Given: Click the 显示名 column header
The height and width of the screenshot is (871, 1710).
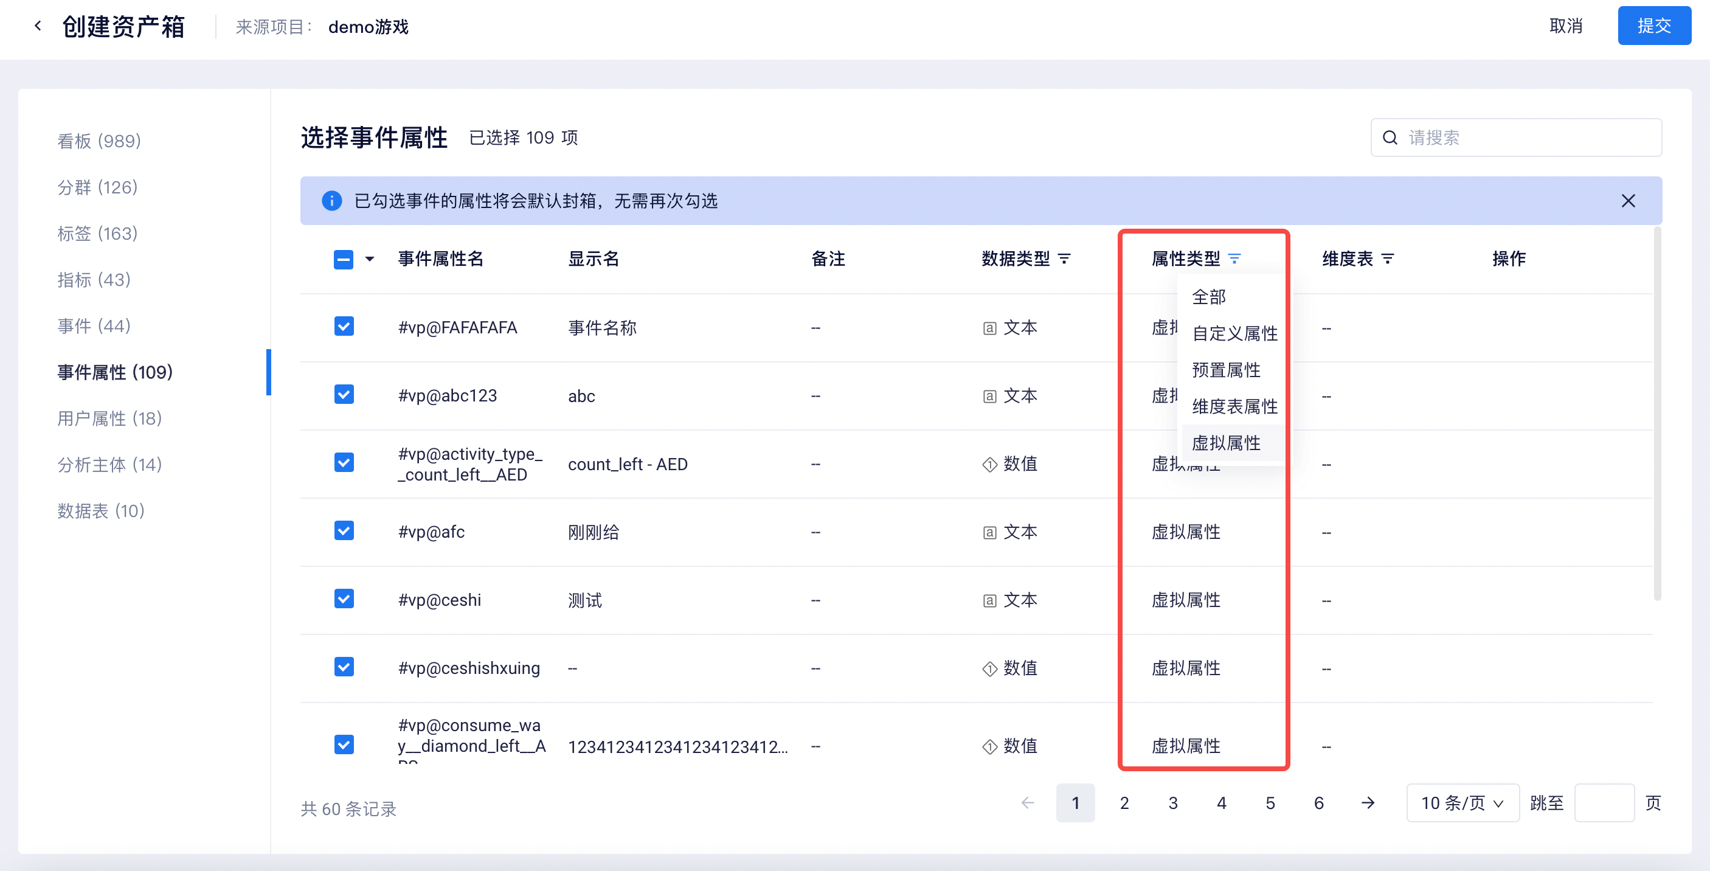Looking at the screenshot, I should click(594, 259).
